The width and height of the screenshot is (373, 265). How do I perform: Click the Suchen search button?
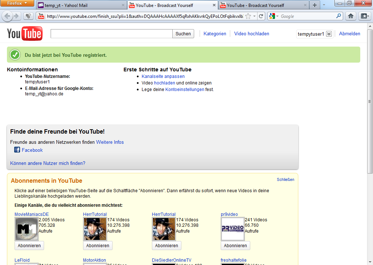point(183,34)
